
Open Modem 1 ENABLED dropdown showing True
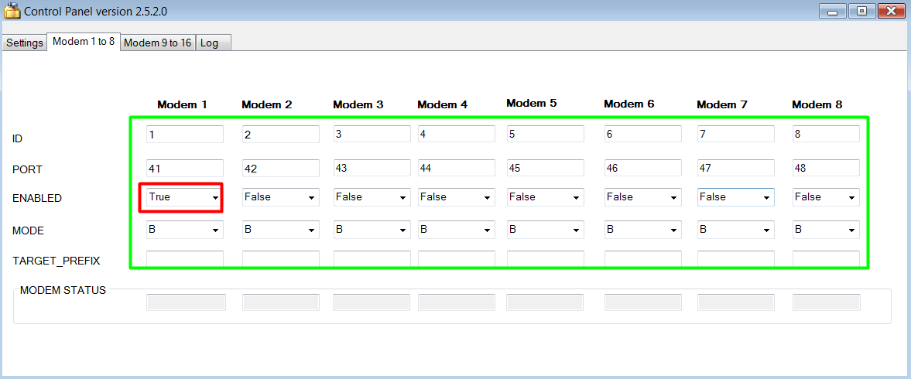[184, 197]
